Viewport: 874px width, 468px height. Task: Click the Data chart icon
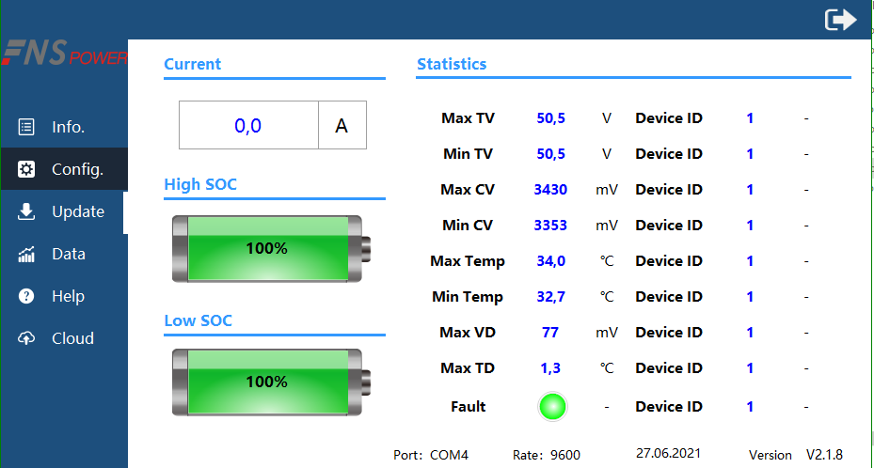26,254
